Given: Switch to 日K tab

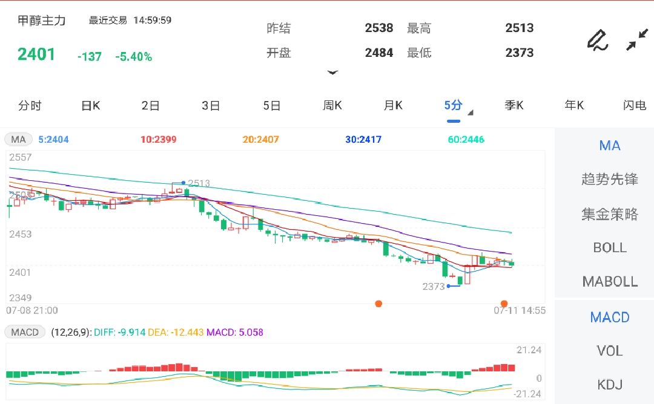Looking at the screenshot, I should pos(90,105).
